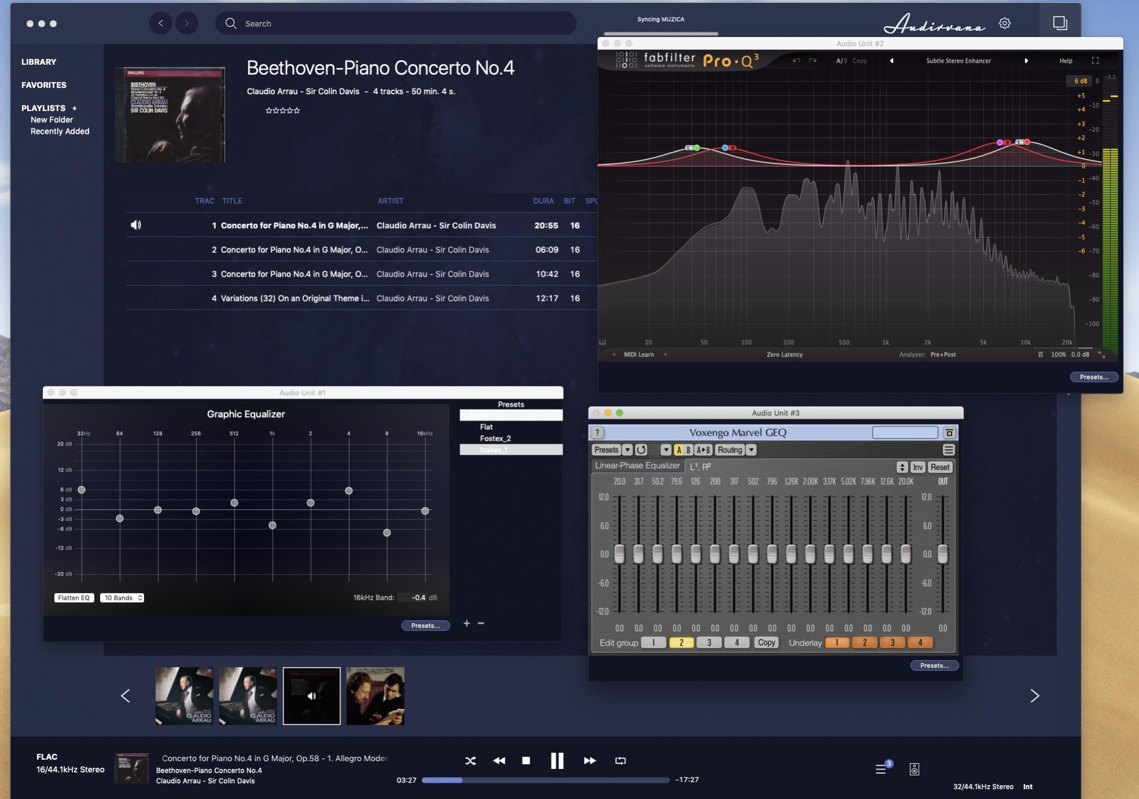
Task: Open Zero Latency processing mode menu
Action: (x=784, y=355)
